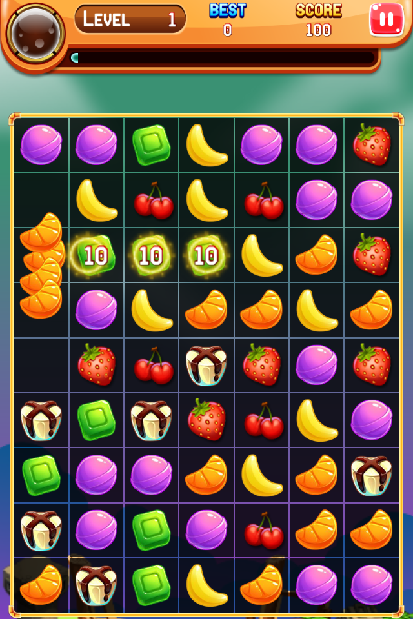Tap the cupcake in the rightmost column

point(372,475)
